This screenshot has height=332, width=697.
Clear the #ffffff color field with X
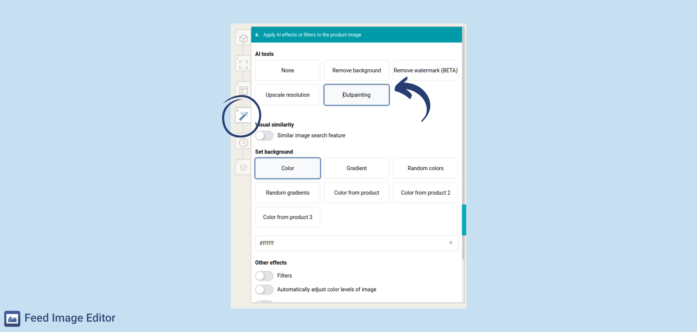click(451, 243)
